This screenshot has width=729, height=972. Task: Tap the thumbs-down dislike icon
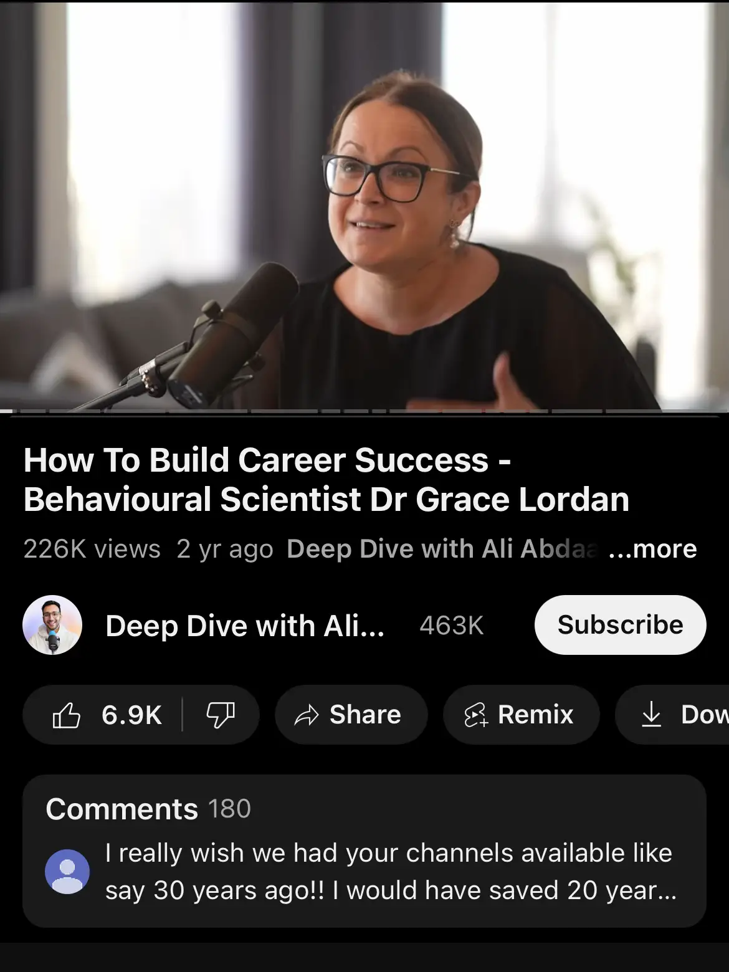221,715
